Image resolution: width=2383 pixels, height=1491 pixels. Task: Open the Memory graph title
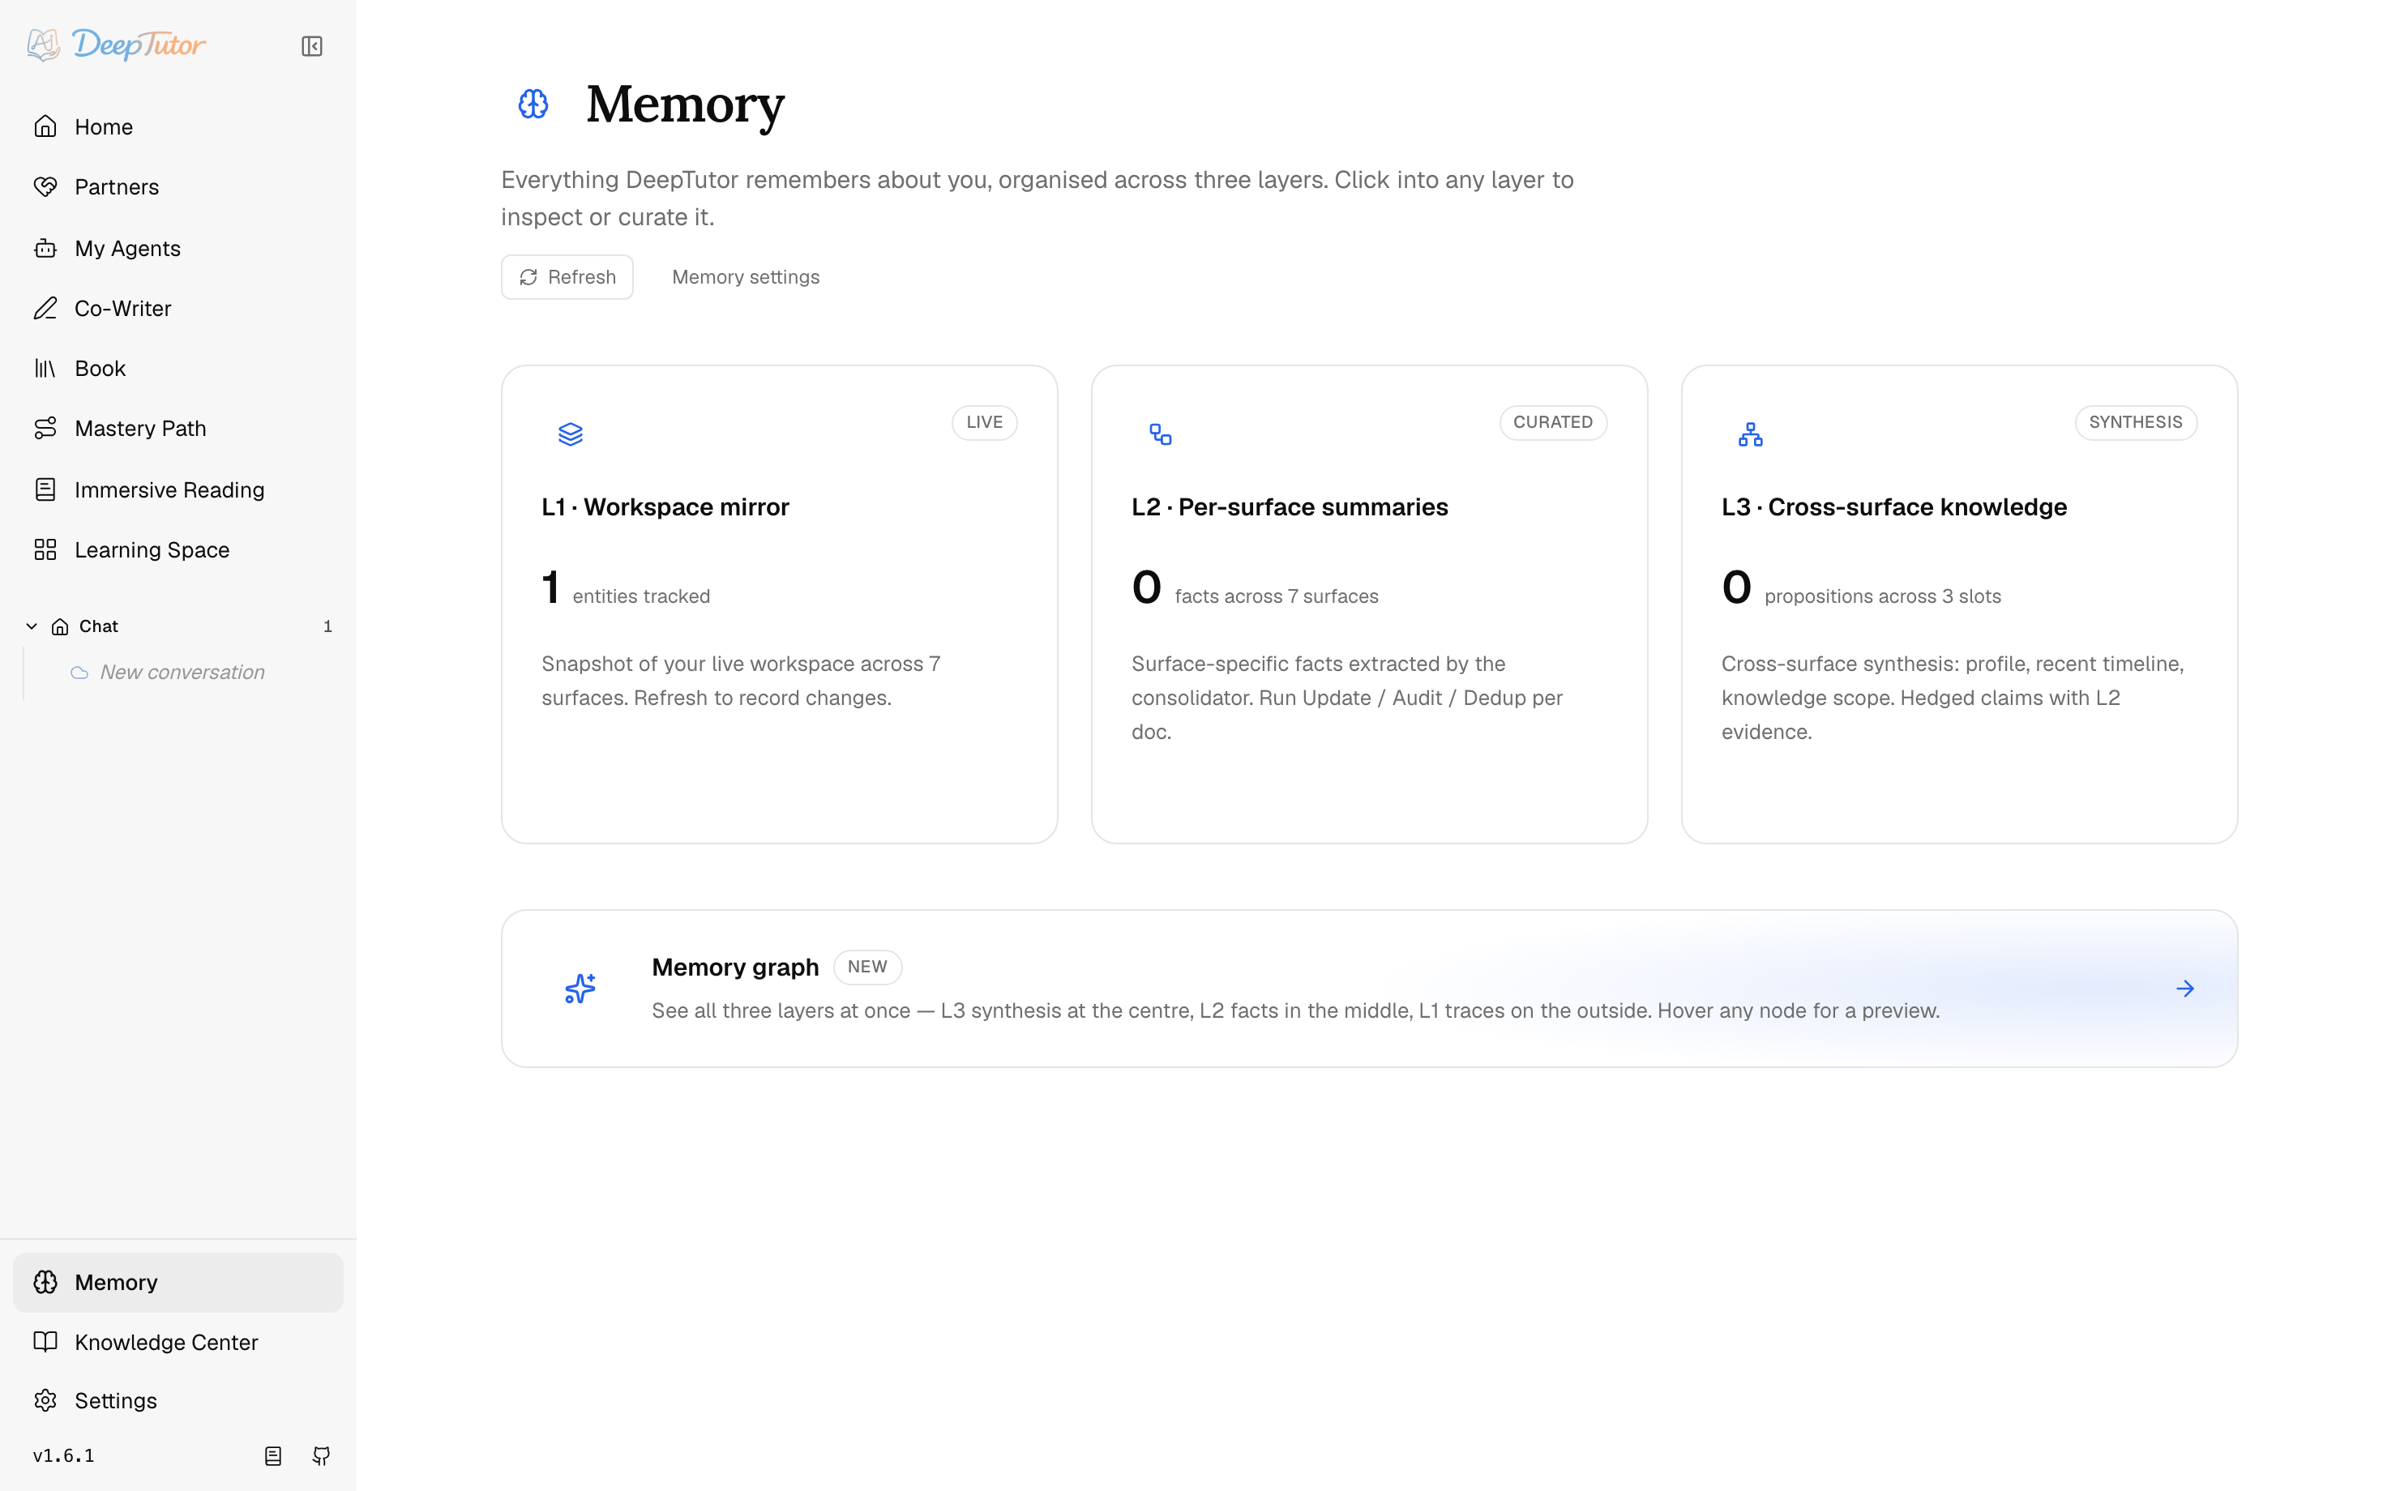pyautogui.click(x=736, y=968)
